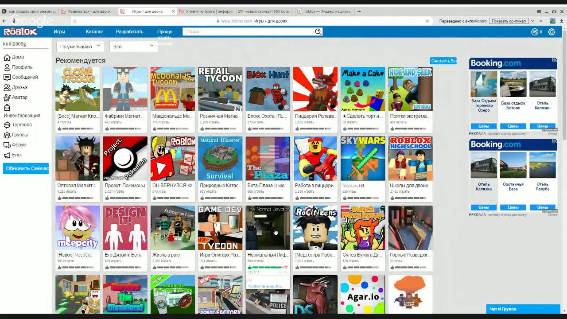Click the 'Работа в пиццери' game title
567x319 pixels.
click(x=314, y=186)
